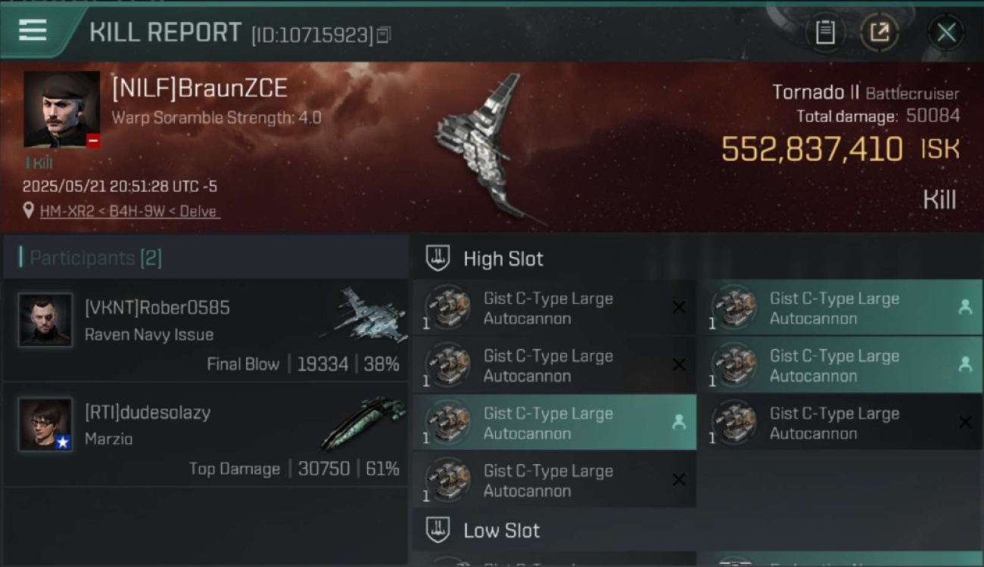View BraunZCE pilot portrait
This screenshot has height=567, width=984.
coord(62,110)
